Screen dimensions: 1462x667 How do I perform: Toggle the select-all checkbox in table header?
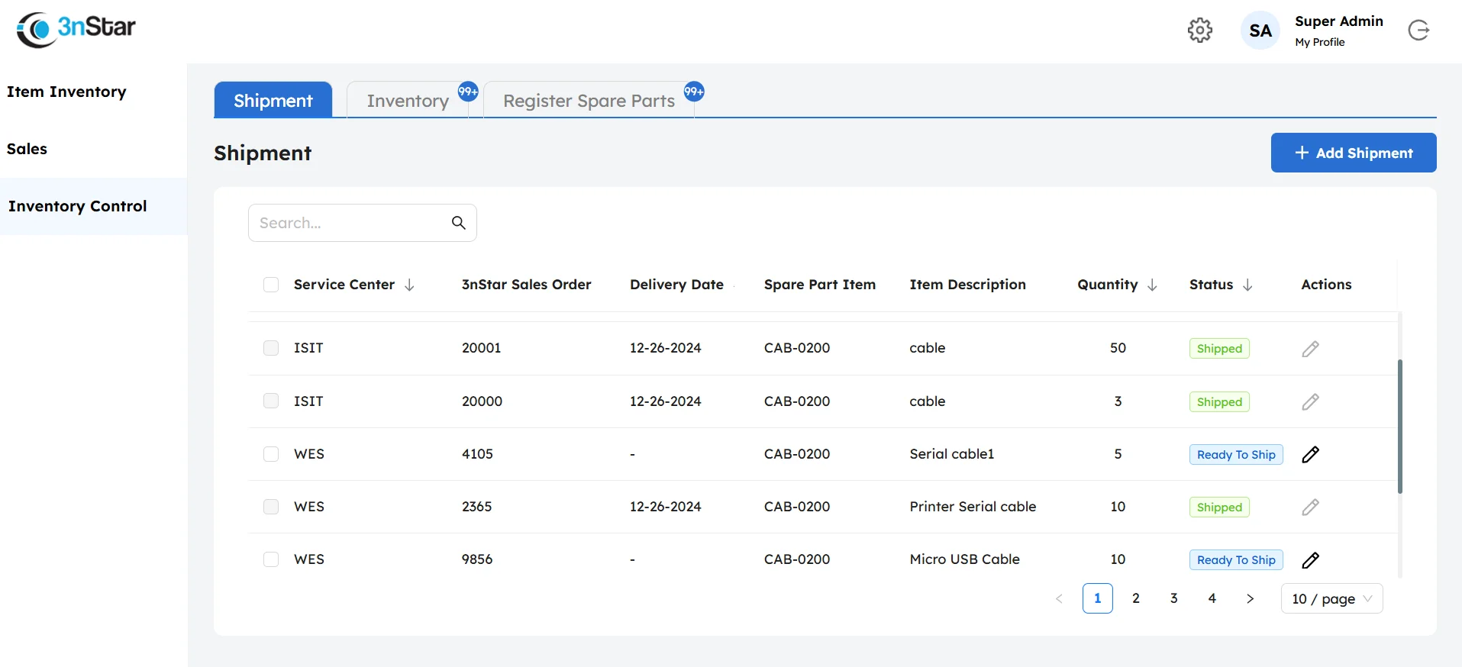[271, 285]
